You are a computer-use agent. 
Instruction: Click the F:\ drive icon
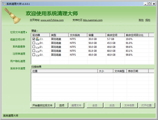pos(38,51)
